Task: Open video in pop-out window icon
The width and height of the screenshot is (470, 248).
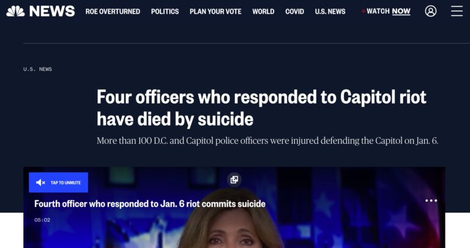Action: pyautogui.click(x=234, y=179)
